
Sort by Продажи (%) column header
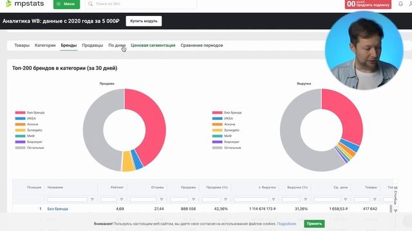pyautogui.click(x=217, y=187)
